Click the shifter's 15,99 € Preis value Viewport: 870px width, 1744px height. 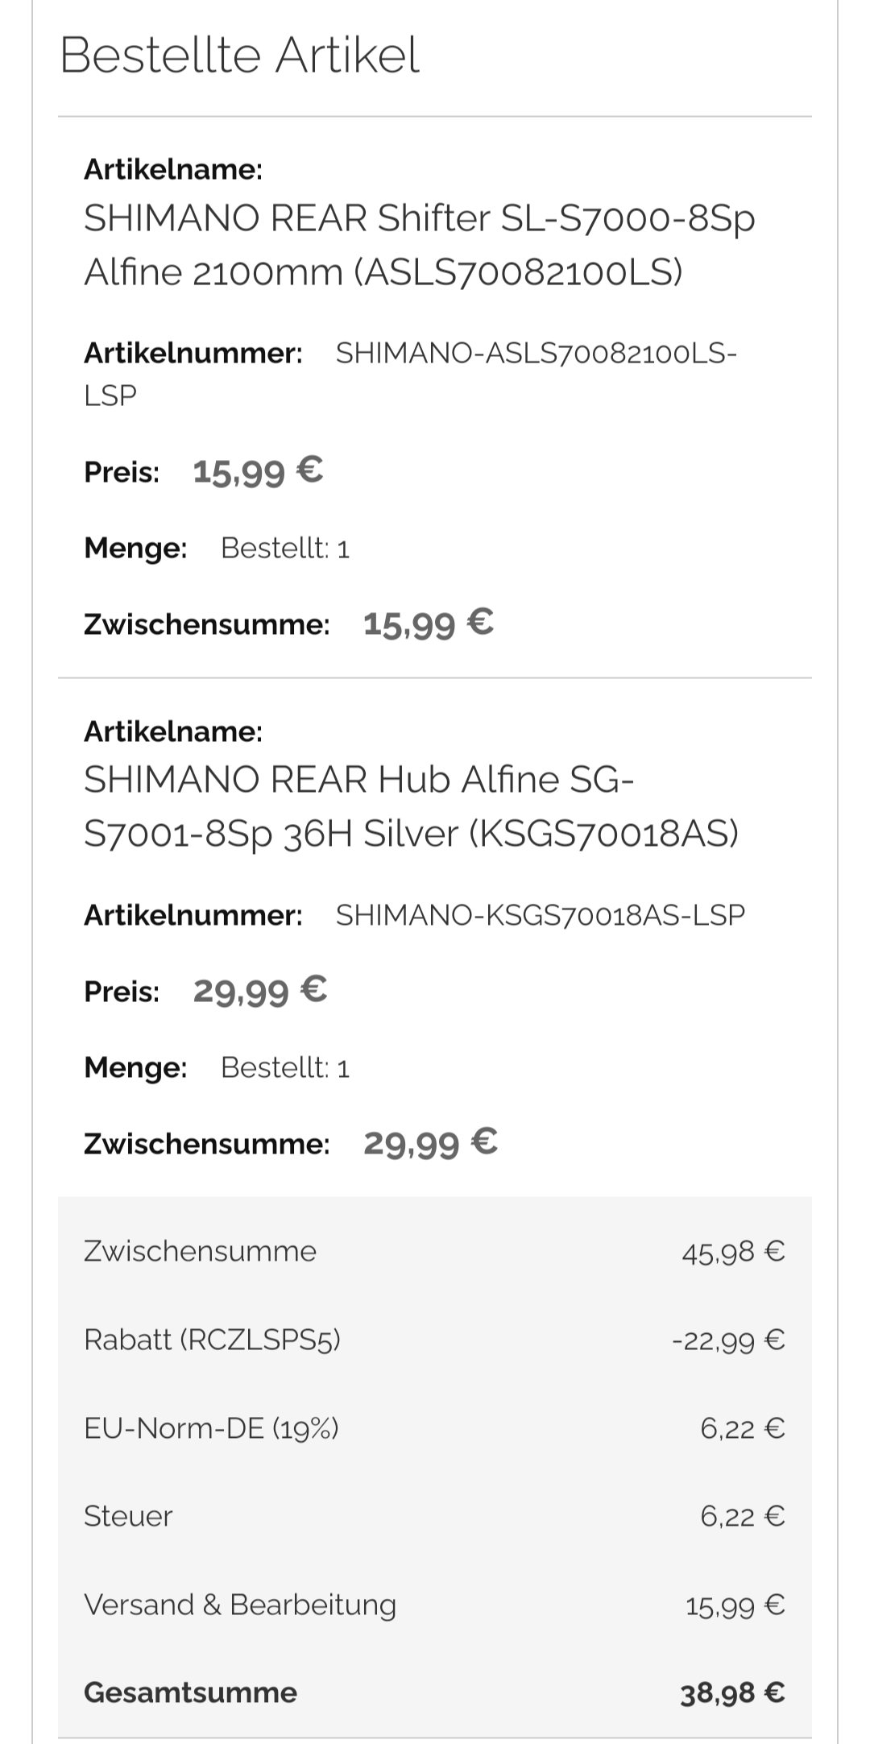(x=258, y=470)
